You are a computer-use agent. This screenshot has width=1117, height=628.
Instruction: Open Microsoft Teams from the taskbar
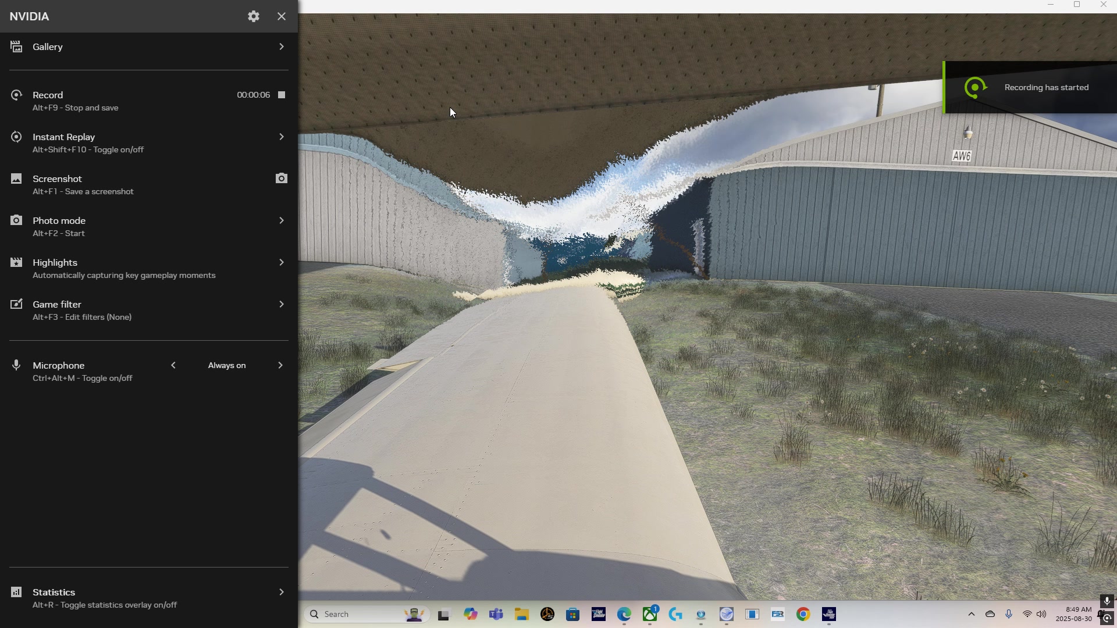pyautogui.click(x=496, y=614)
